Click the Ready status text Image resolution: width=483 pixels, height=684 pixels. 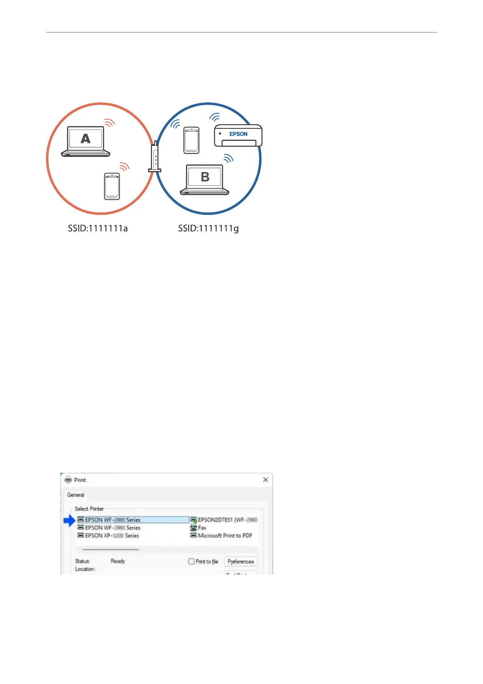click(x=118, y=561)
